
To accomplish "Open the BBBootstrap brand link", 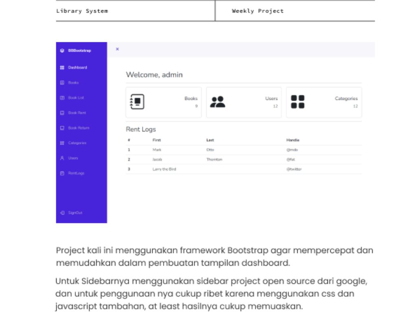I will point(79,51).
